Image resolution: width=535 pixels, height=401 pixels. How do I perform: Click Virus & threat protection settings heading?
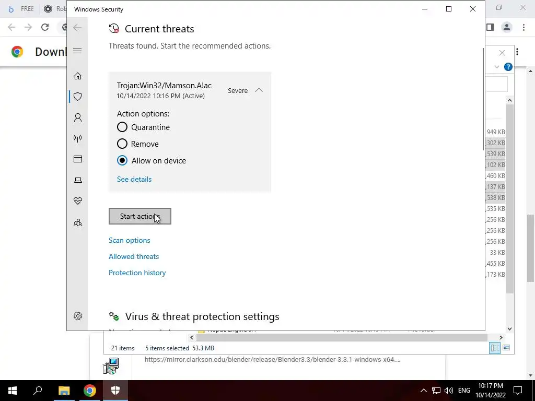[x=202, y=316]
